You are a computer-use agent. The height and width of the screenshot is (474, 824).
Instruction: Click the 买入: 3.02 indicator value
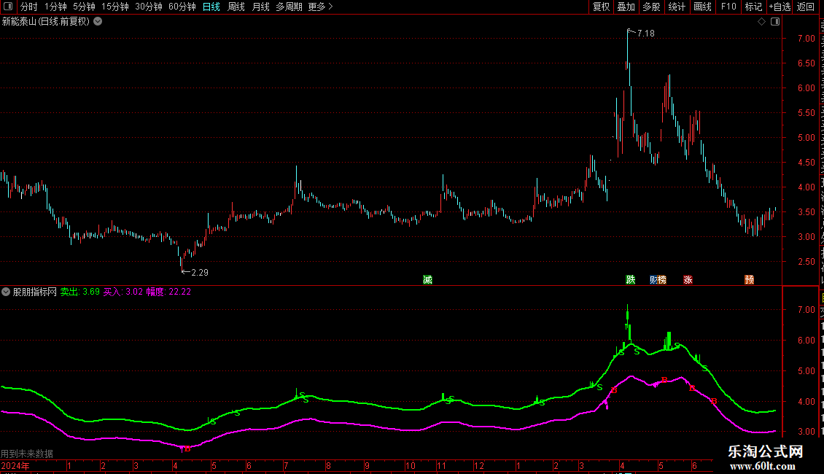click(123, 292)
